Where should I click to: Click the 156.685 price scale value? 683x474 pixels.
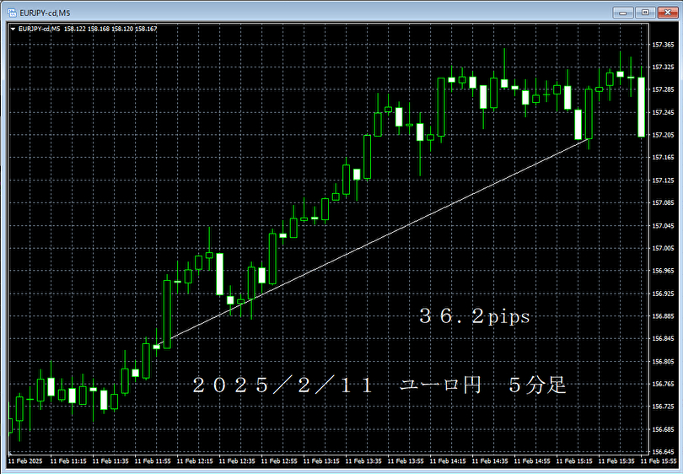[663, 429]
